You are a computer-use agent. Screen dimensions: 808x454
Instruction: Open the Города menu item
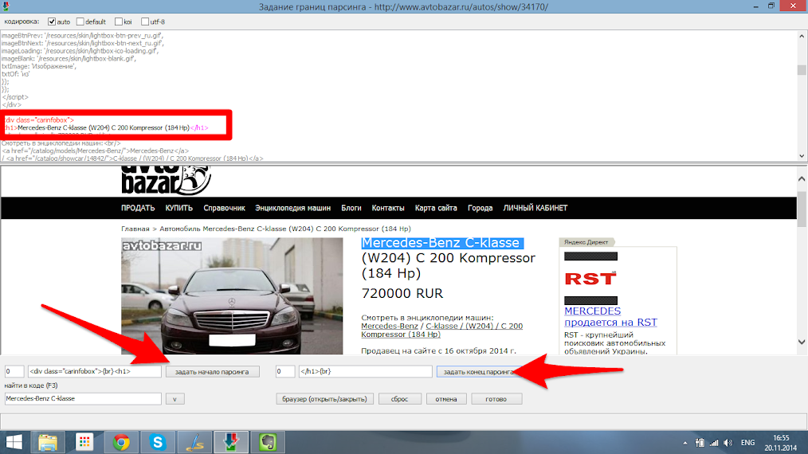(480, 208)
